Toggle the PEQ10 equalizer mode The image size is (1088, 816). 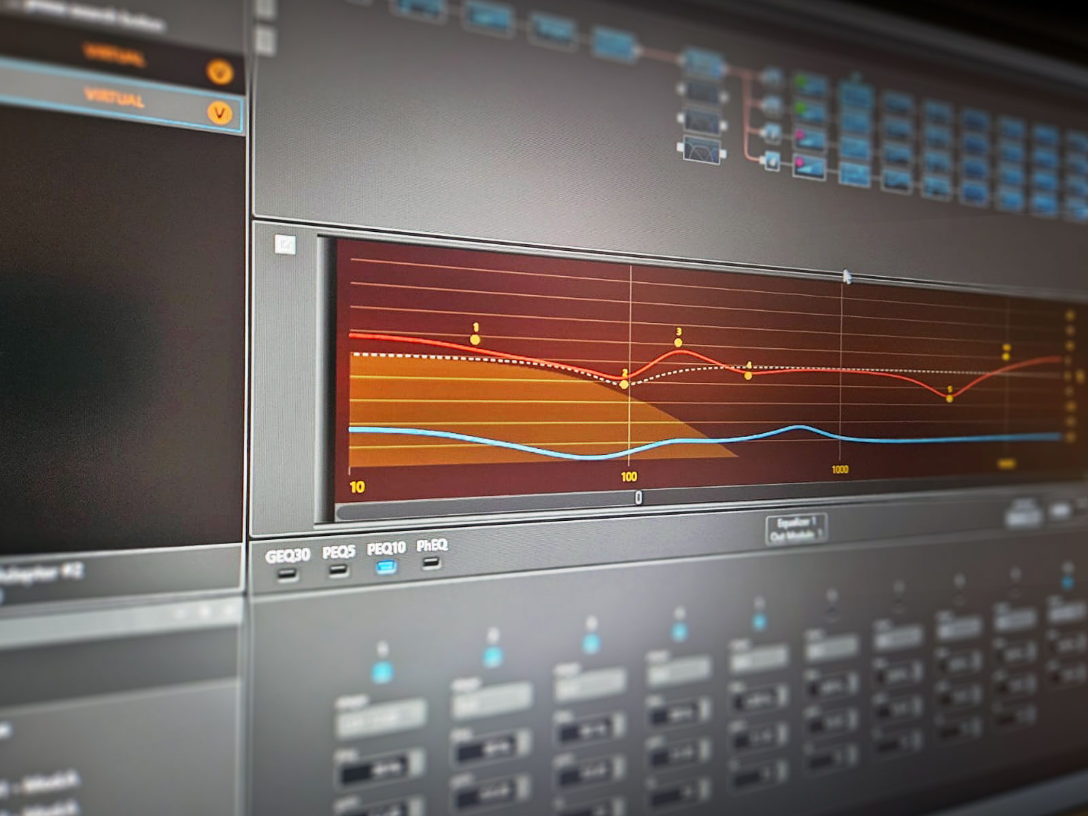point(386,566)
